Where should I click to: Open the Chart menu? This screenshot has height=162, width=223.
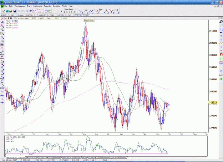click(29, 6)
